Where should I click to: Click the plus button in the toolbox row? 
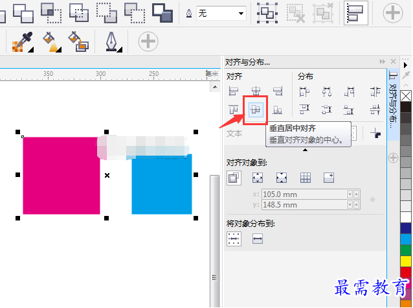click(148, 41)
